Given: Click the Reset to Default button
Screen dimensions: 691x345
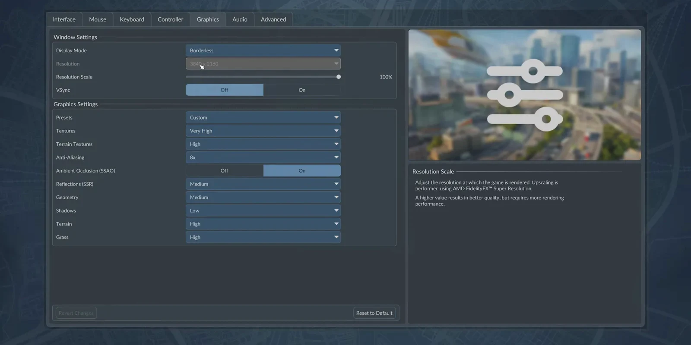Looking at the screenshot, I should [374, 313].
